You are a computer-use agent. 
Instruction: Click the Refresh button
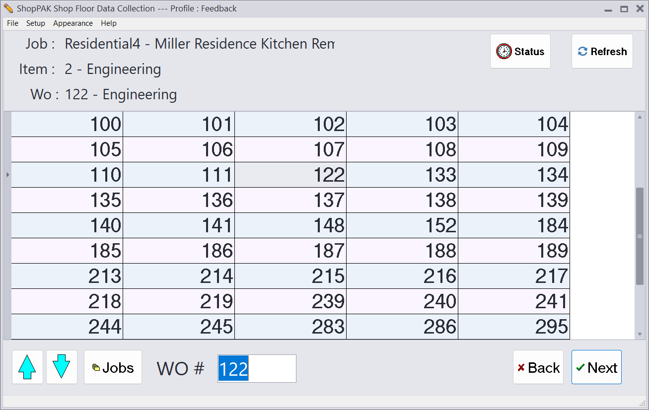click(602, 51)
